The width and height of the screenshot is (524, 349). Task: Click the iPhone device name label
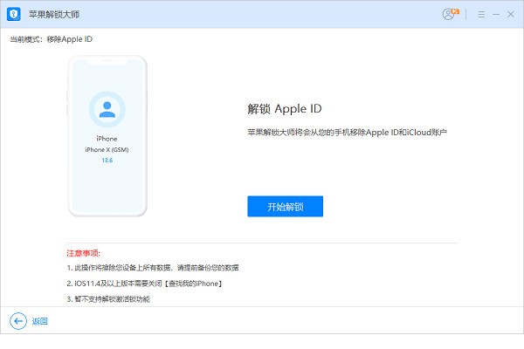tap(107, 139)
